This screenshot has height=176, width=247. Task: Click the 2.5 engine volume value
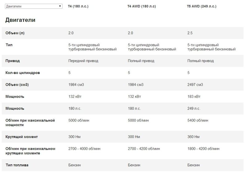190,33
